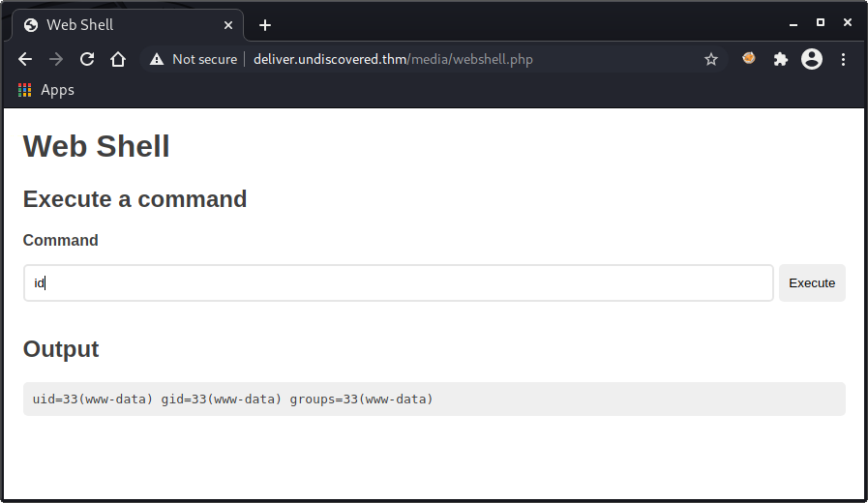Click the address bar URL
The image size is (868, 503).
[393, 59]
